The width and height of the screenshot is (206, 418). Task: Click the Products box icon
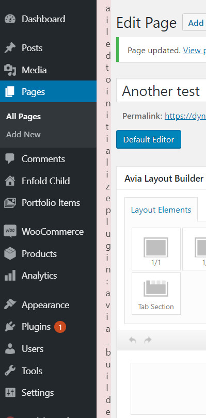click(10, 254)
